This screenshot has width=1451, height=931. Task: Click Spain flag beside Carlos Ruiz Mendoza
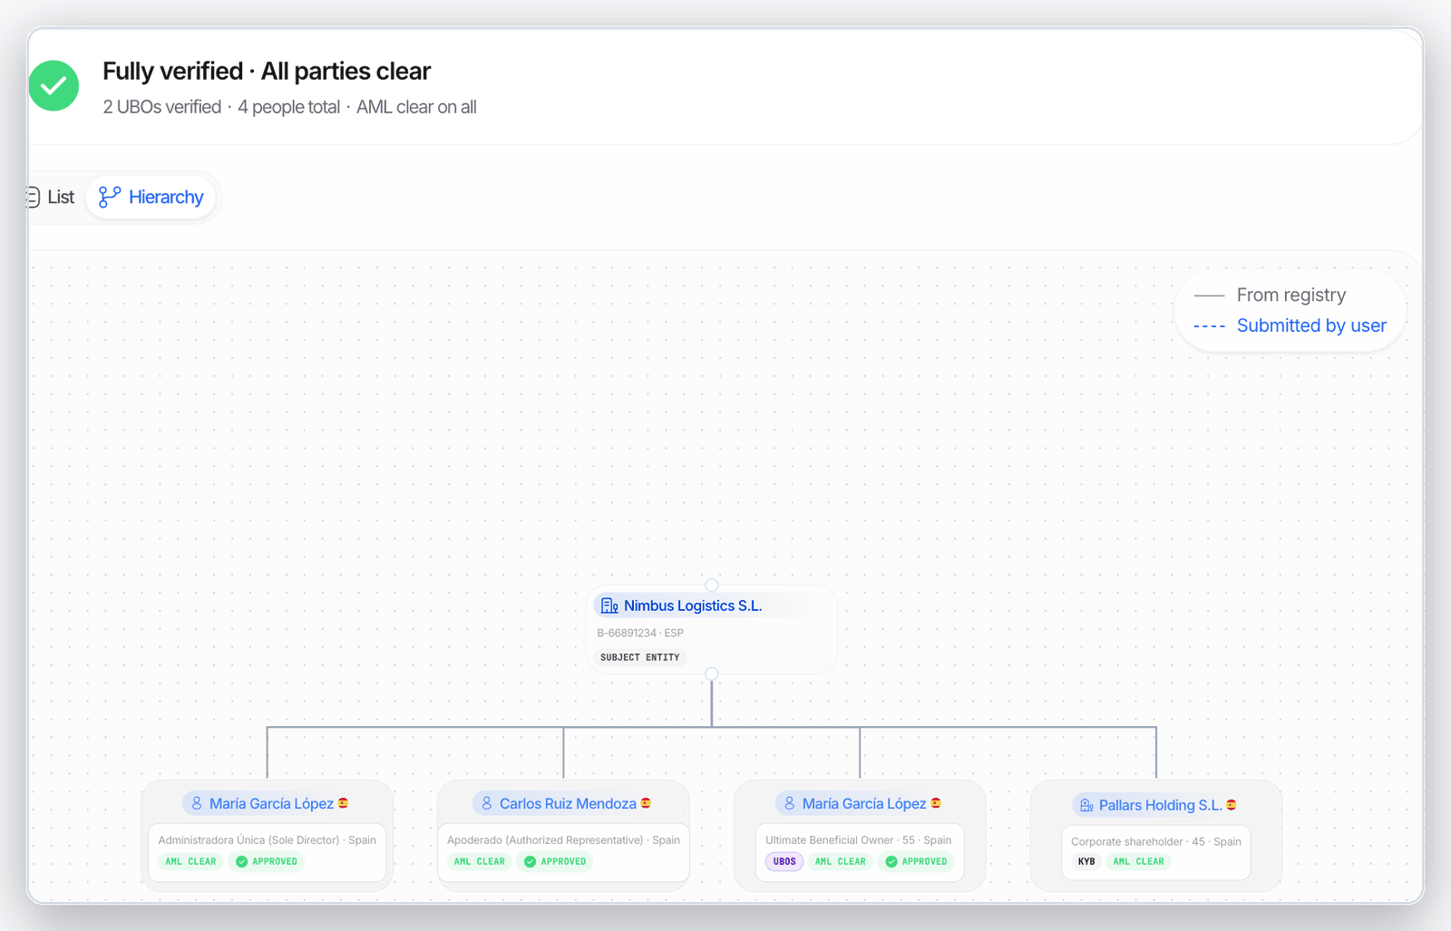pyautogui.click(x=646, y=803)
